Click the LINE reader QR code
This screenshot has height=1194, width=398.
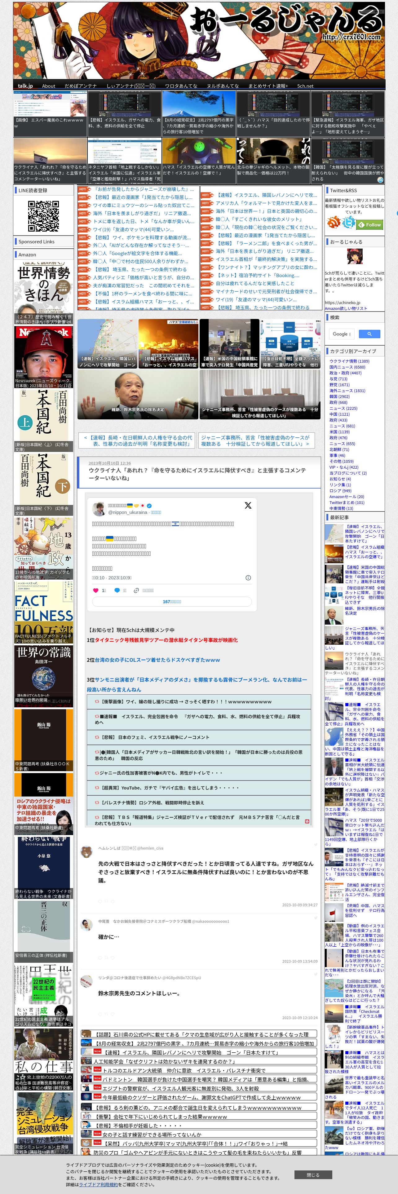click(43, 216)
